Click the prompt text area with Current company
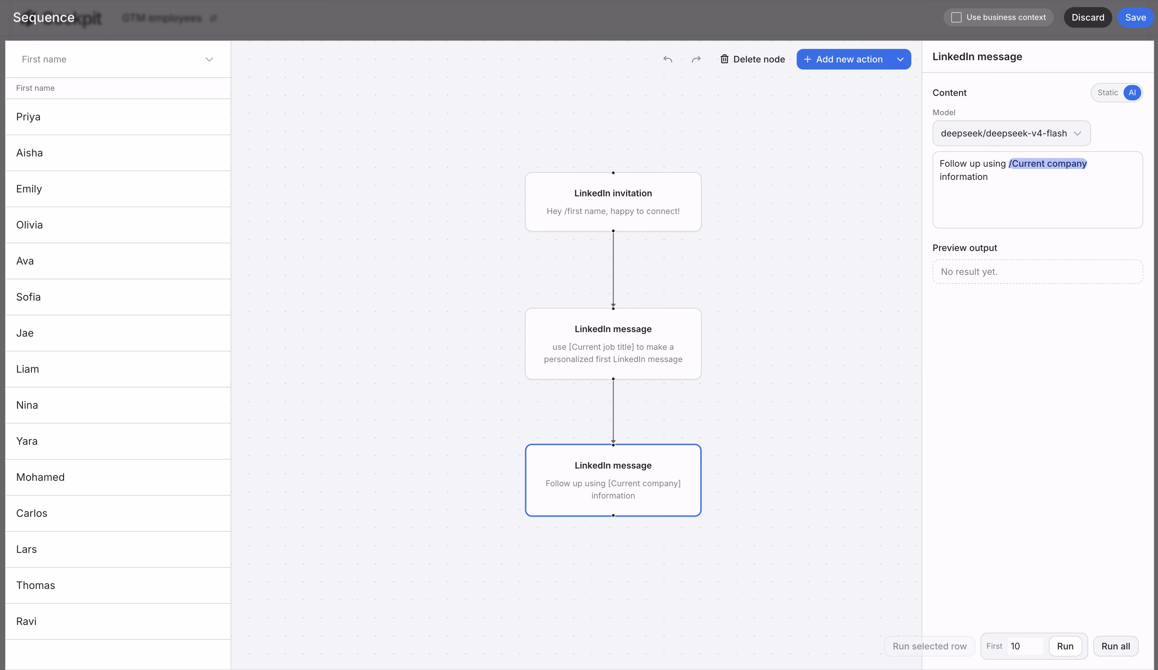The width and height of the screenshot is (1158, 670). [x=1038, y=190]
